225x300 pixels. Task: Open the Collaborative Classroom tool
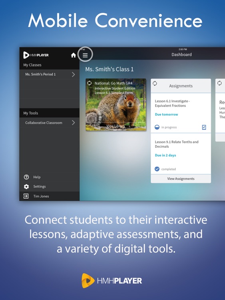click(x=50, y=123)
